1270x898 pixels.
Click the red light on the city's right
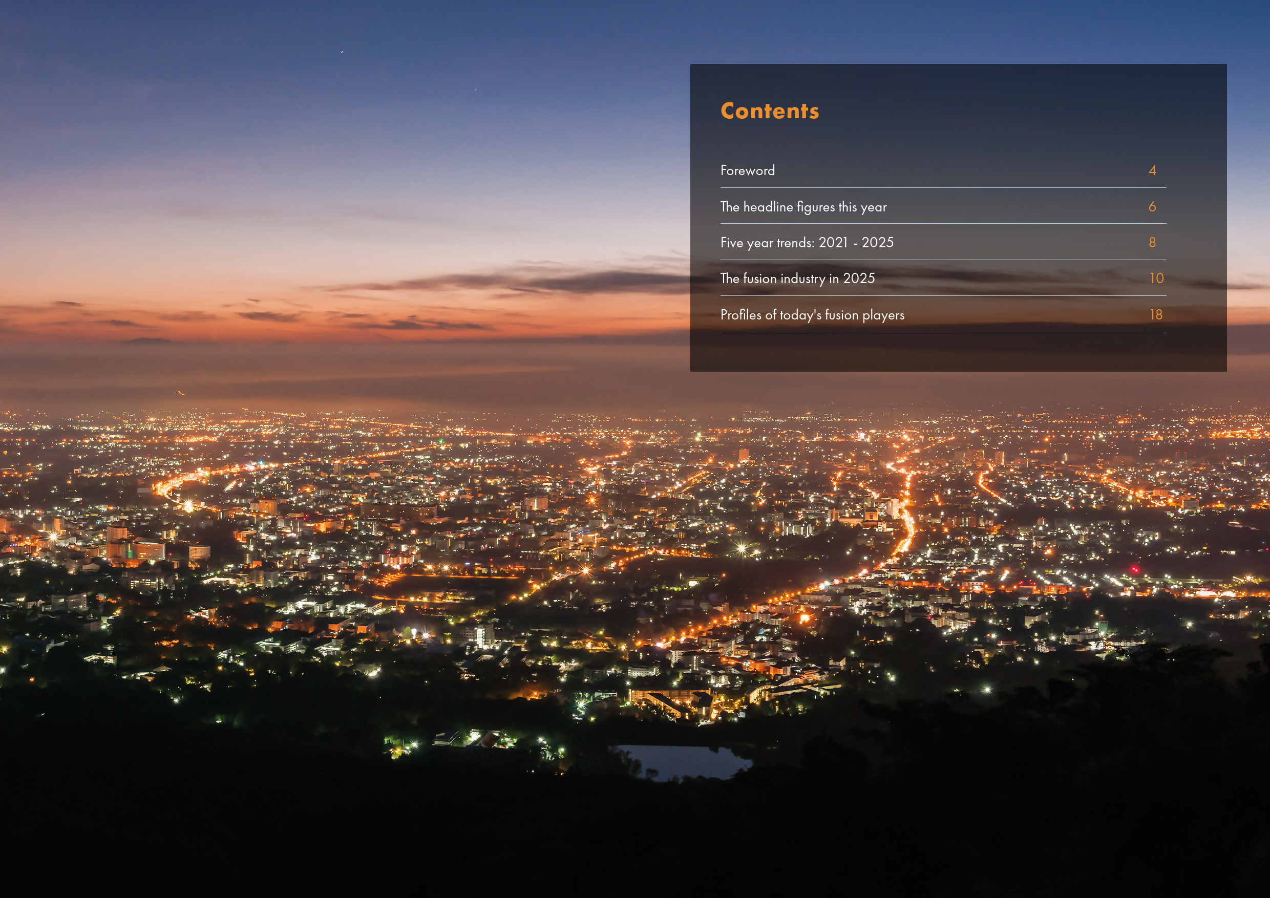click(1134, 569)
